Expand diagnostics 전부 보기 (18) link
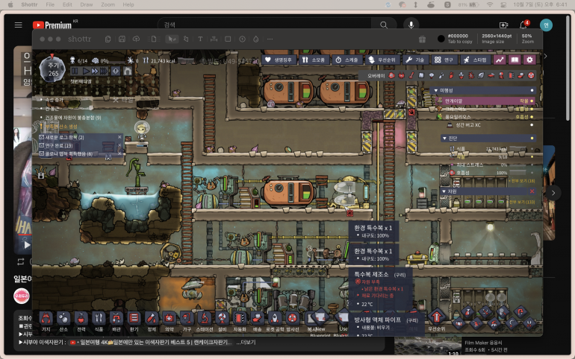 pos(523,181)
